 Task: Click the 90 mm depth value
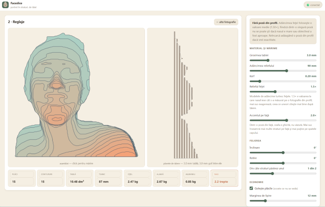coord(312,66)
